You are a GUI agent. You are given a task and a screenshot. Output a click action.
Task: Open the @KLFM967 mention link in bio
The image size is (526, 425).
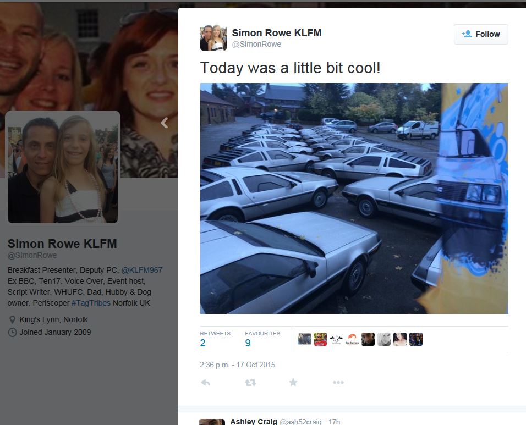click(141, 270)
